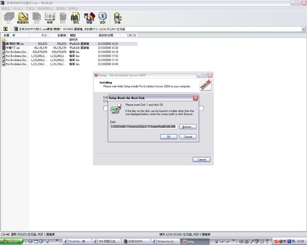Select the parent folder '..' entry
Image resolution: width=307 pixels, height=245 pixels.
(6, 40)
